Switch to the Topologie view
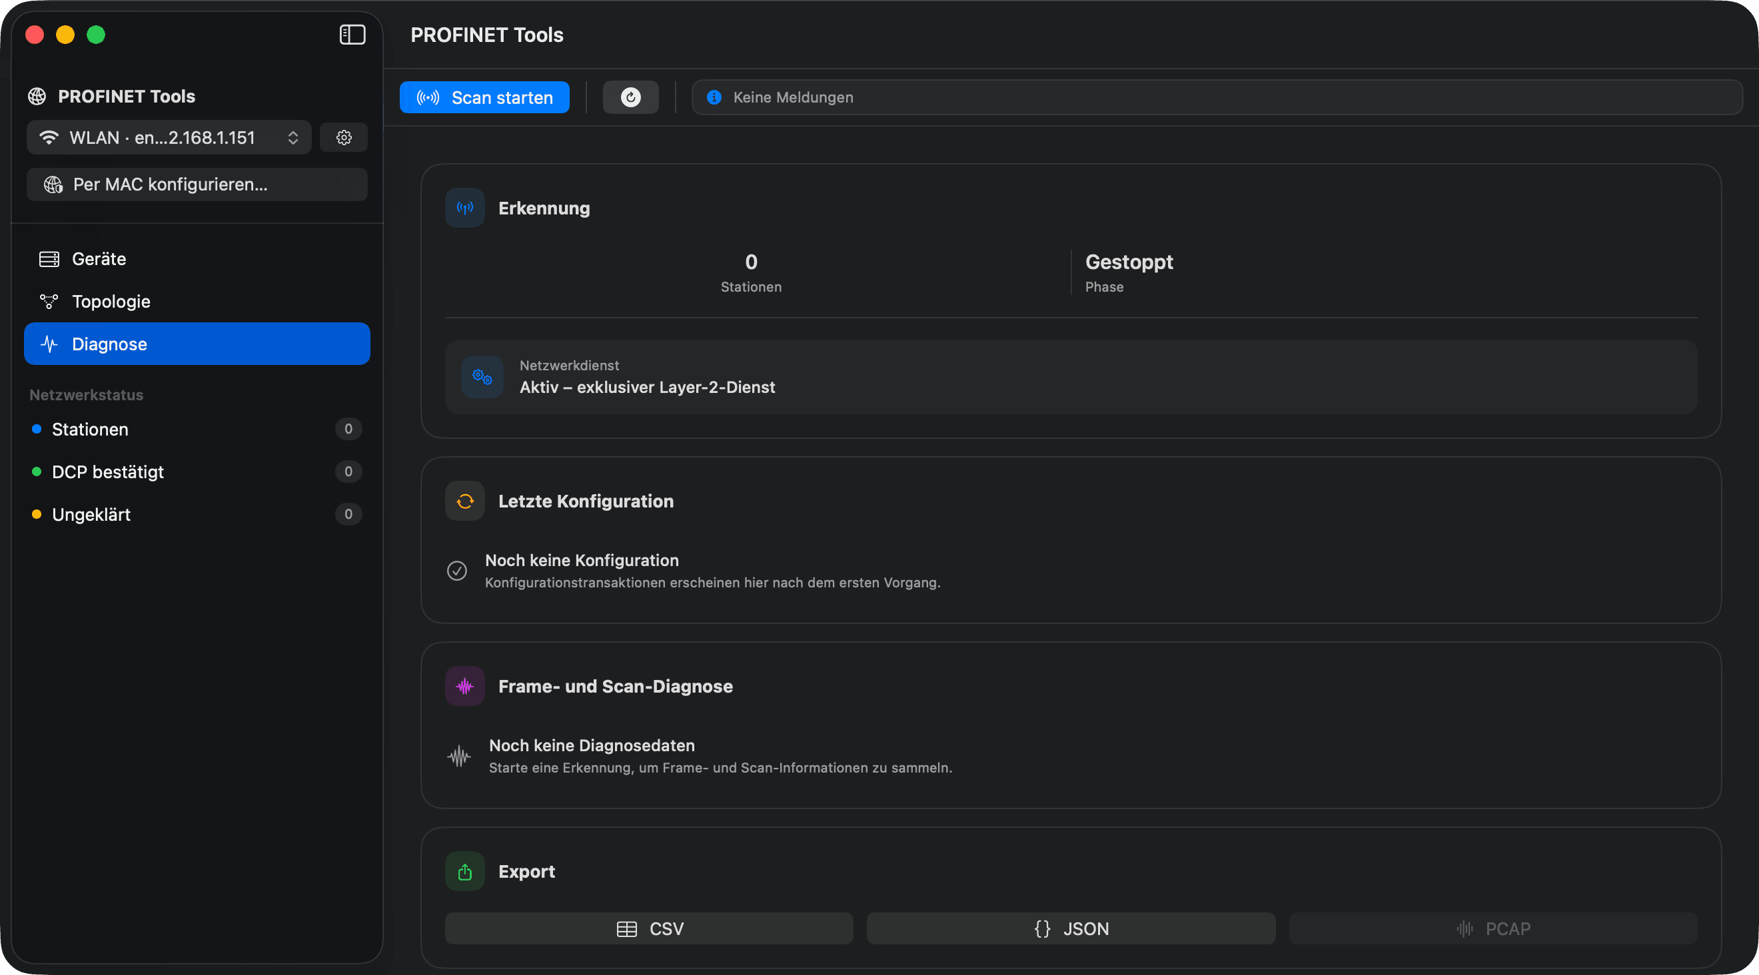The width and height of the screenshot is (1759, 975). (x=197, y=302)
